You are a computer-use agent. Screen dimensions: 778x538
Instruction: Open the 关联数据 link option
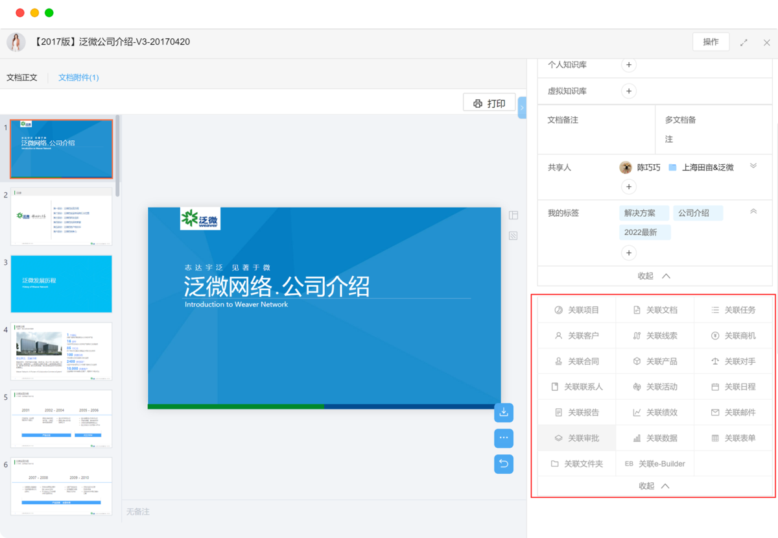tap(655, 438)
